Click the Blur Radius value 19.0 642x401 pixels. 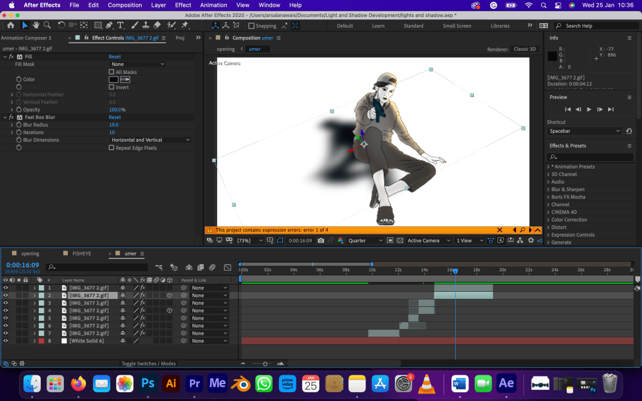point(113,125)
